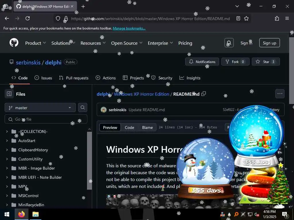Click the file search magnifier button
294x220 pixels.
tap(82, 107)
